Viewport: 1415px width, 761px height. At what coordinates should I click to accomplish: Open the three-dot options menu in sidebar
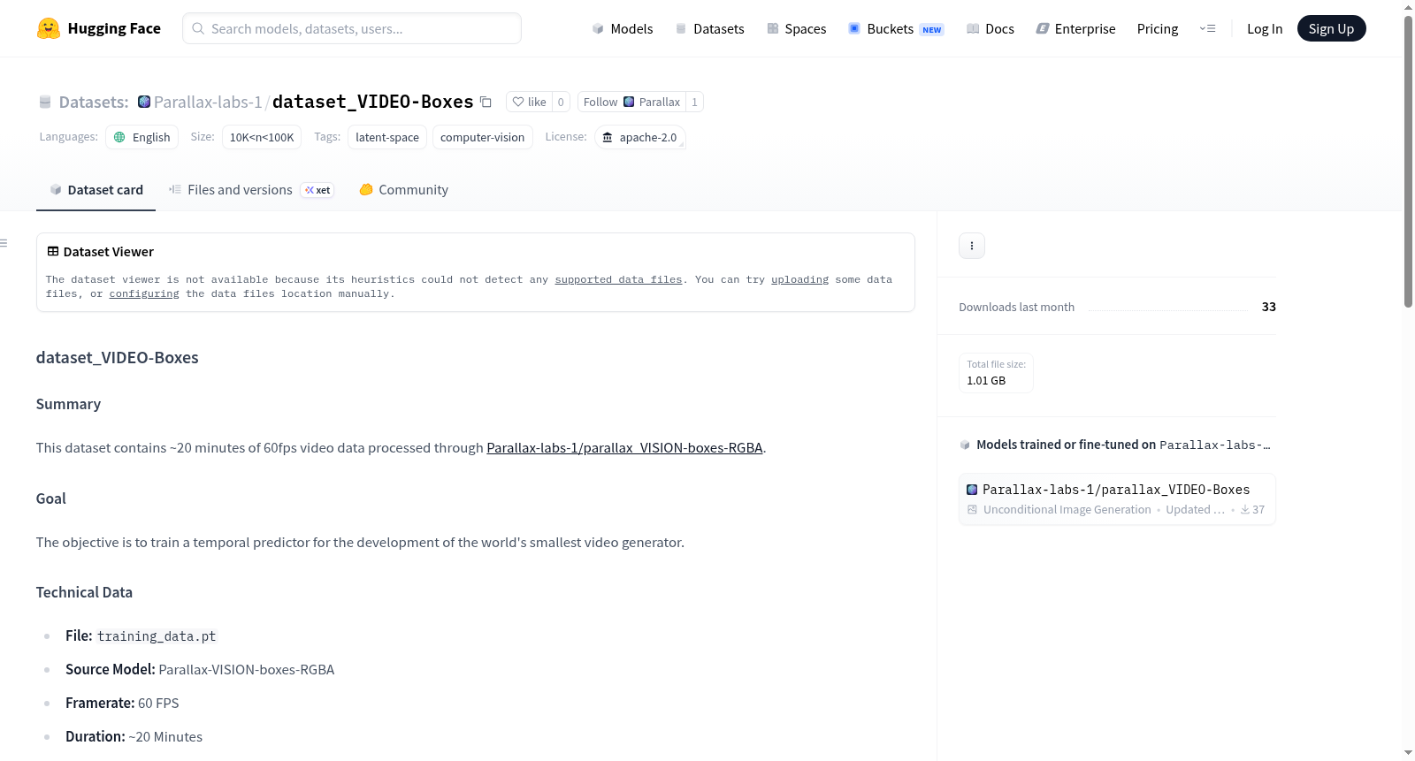point(972,246)
